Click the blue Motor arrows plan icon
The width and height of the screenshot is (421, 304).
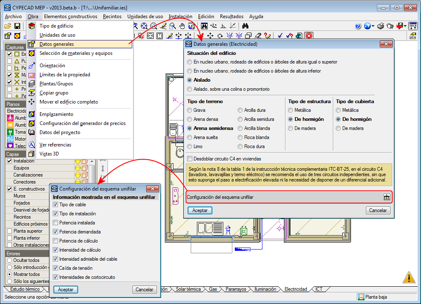click(10, 139)
